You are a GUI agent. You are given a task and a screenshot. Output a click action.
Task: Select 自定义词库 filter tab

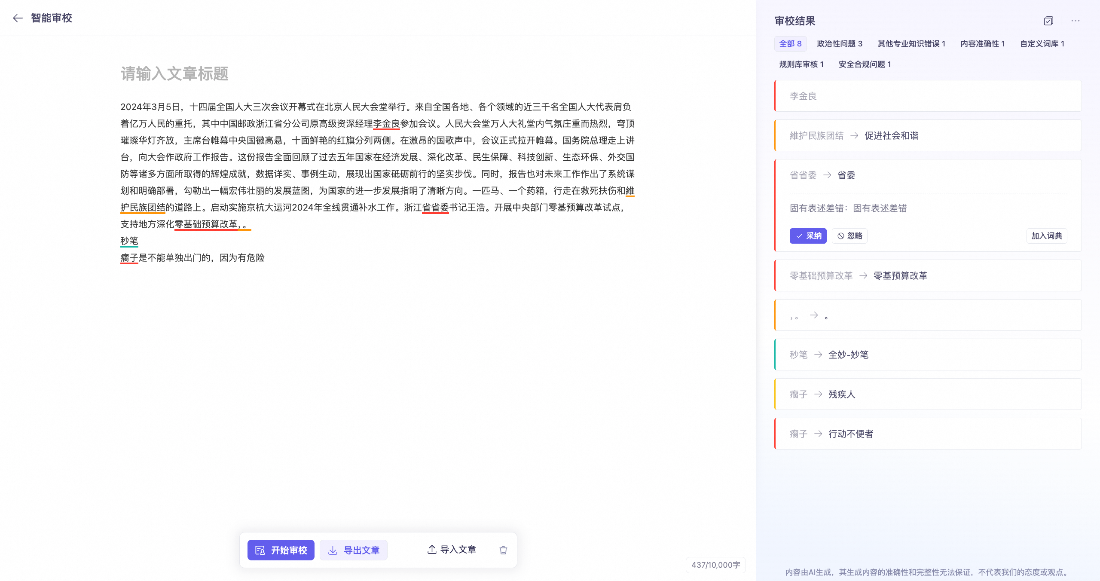point(1042,44)
